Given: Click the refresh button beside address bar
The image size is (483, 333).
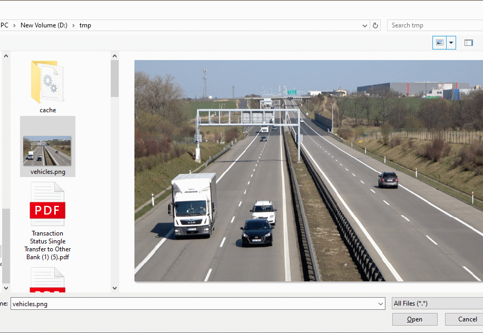Looking at the screenshot, I should (375, 25).
